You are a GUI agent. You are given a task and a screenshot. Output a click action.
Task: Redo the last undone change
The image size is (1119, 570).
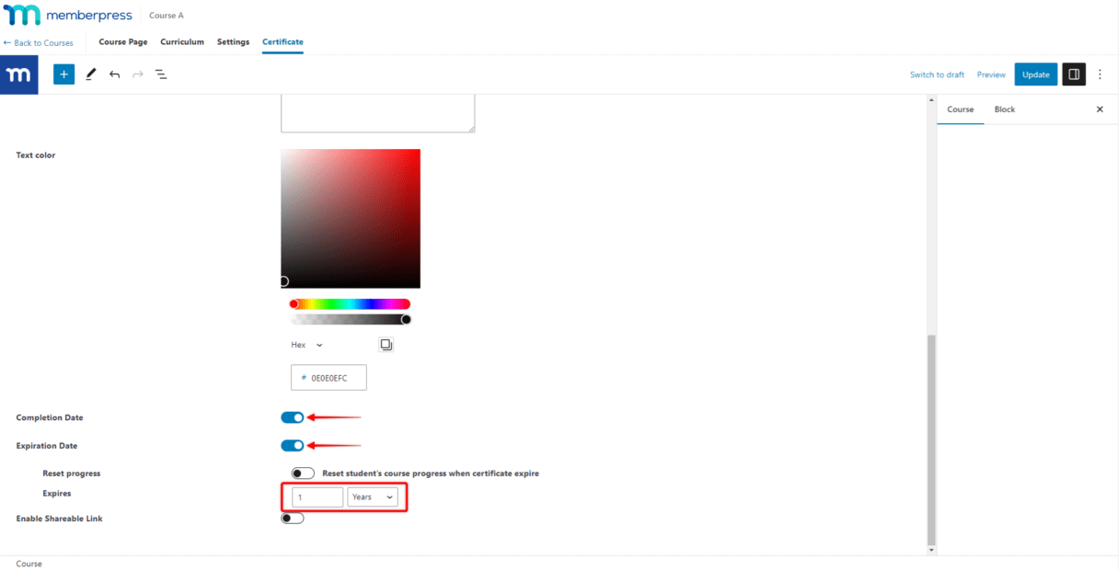coord(138,74)
